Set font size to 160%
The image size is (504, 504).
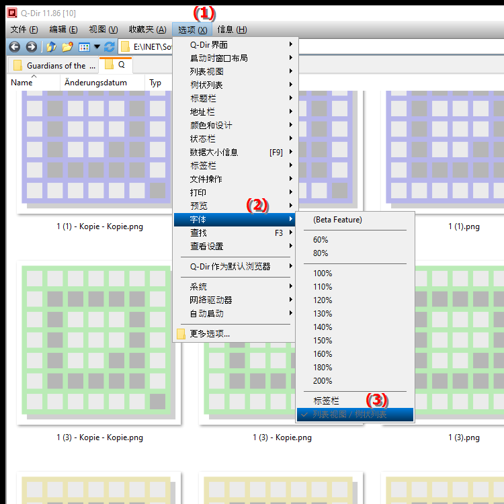(x=355, y=354)
